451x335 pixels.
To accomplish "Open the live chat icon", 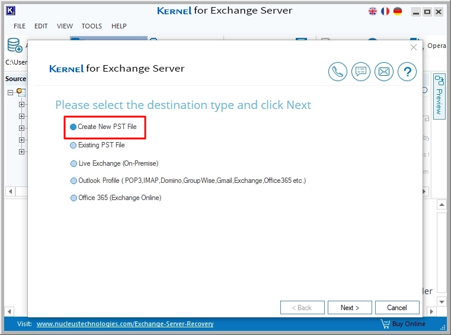I will coord(361,72).
